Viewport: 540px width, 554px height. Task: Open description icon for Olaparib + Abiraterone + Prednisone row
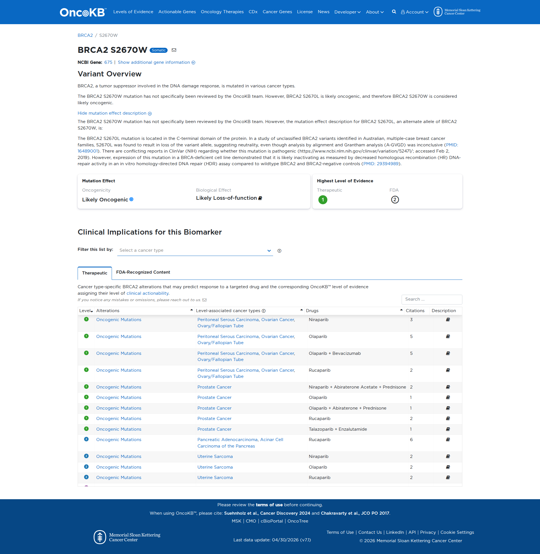pyautogui.click(x=448, y=408)
